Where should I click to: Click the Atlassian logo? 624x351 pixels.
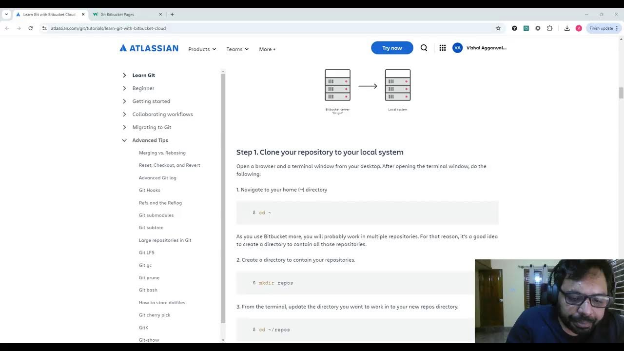pos(149,48)
